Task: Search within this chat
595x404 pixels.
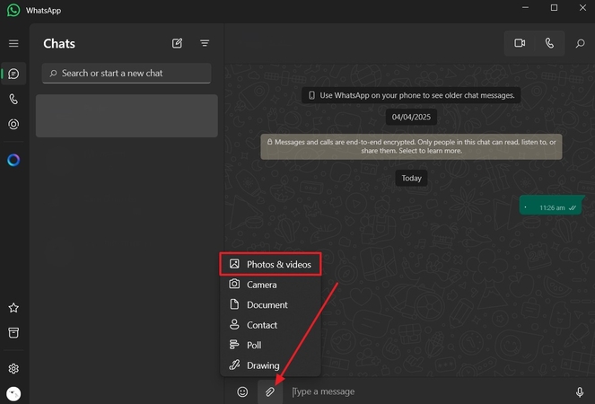Action: coord(580,43)
